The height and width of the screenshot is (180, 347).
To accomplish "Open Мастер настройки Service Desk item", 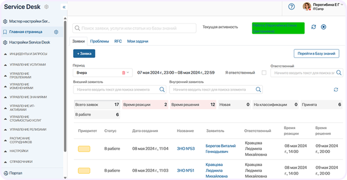I will (30, 21).
